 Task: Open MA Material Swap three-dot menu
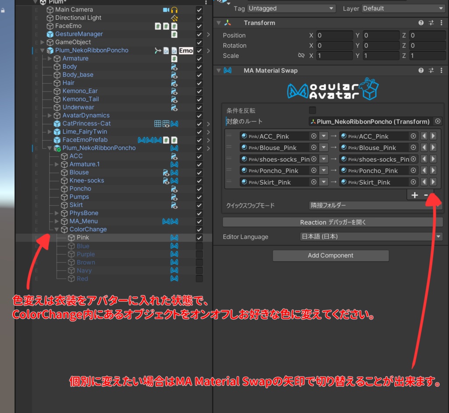(441, 71)
